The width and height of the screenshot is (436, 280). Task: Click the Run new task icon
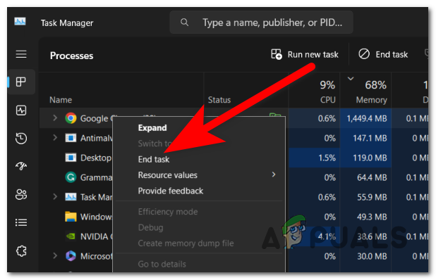(x=277, y=54)
